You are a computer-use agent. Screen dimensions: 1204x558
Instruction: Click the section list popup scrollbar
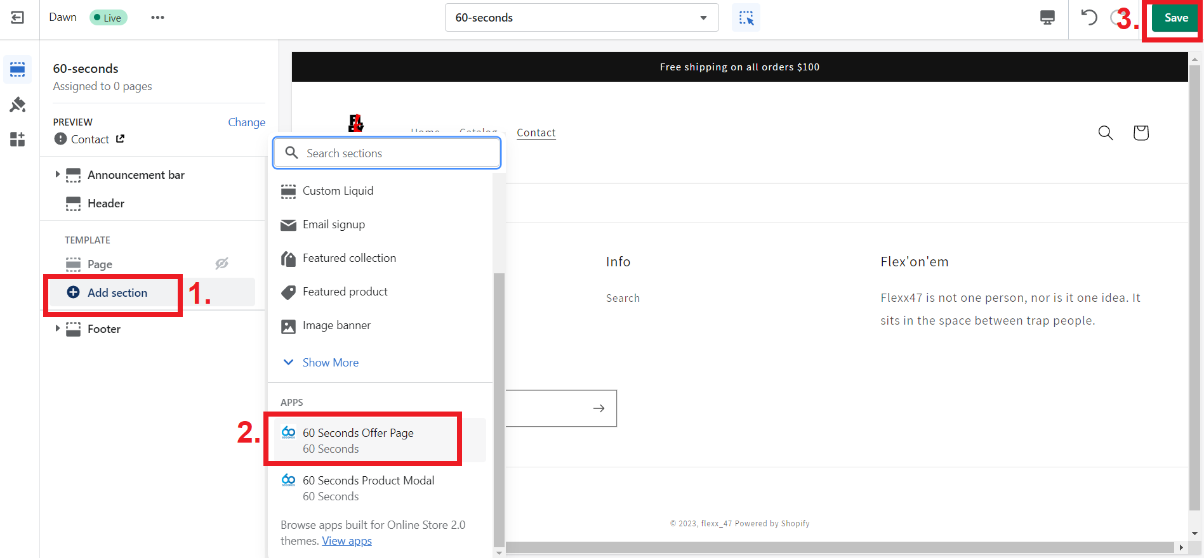pyautogui.click(x=499, y=409)
